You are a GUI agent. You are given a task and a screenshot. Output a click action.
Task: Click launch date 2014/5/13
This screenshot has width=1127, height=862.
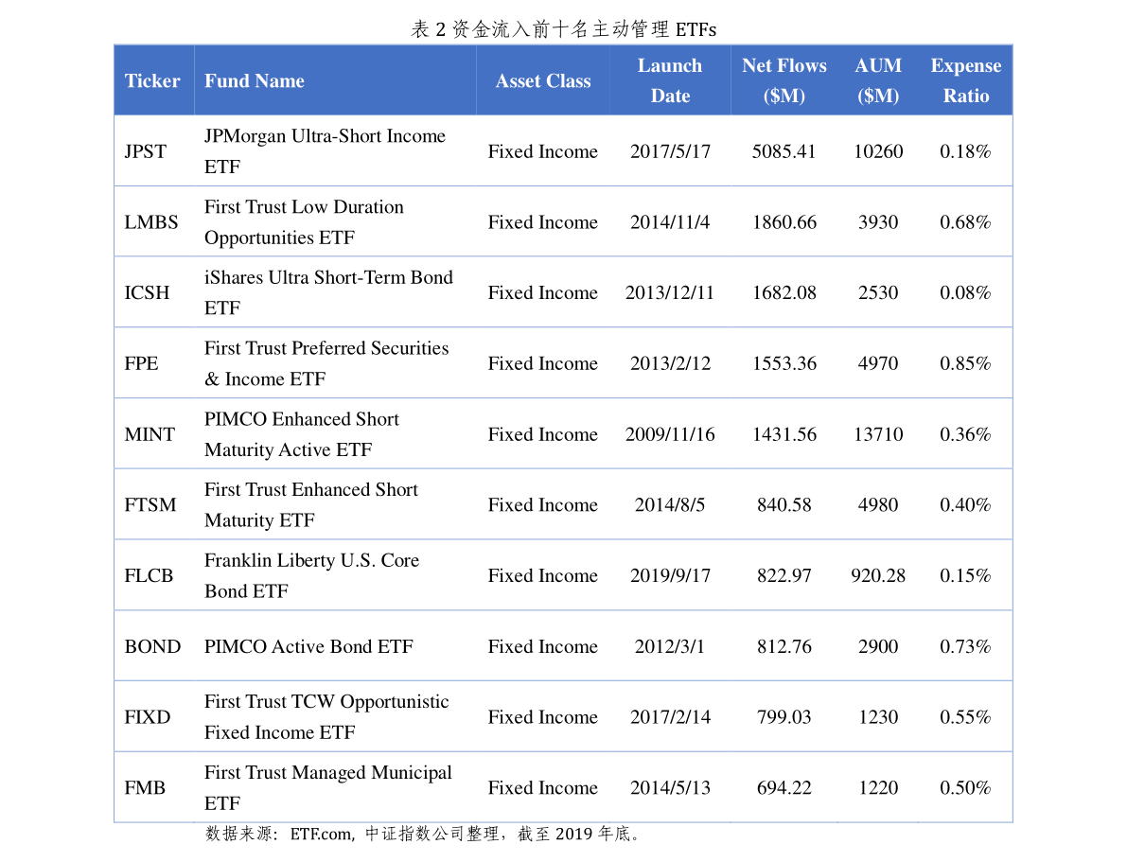click(x=670, y=787)
